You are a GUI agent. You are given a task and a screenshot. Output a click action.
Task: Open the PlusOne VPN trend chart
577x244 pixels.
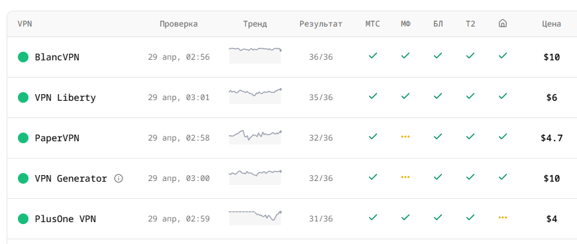[x=255, y=217]
